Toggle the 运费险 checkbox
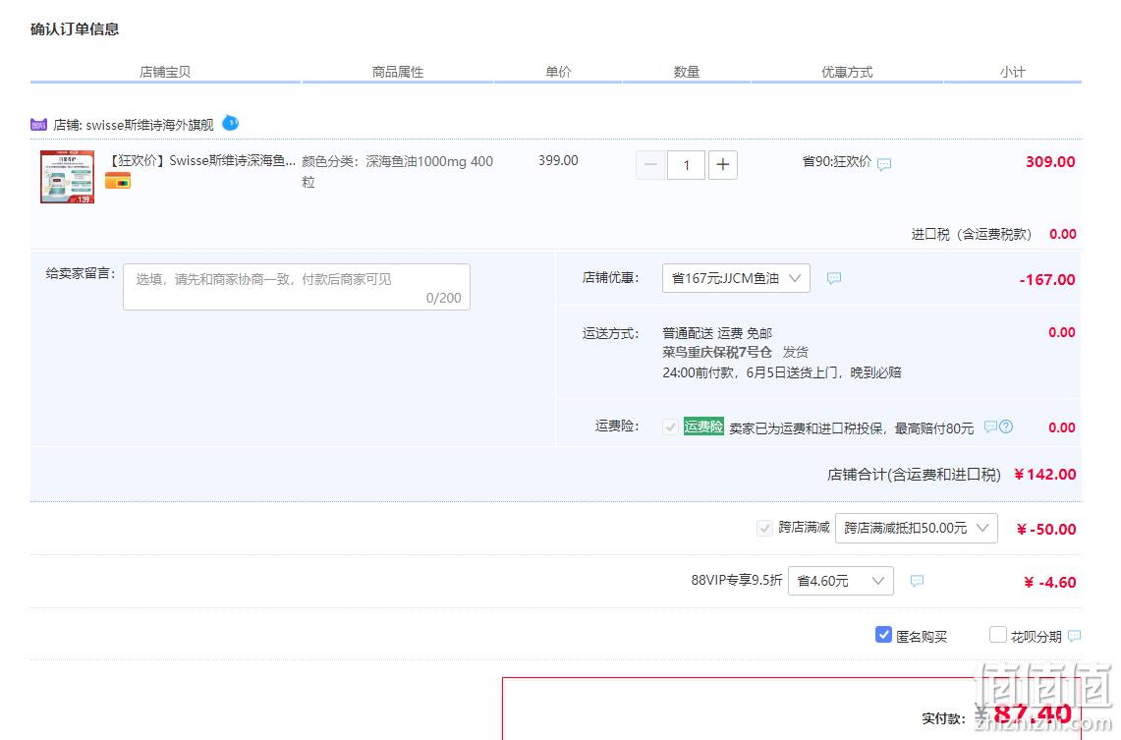This screenshot has height=740, width=1121. coord(670,427)
